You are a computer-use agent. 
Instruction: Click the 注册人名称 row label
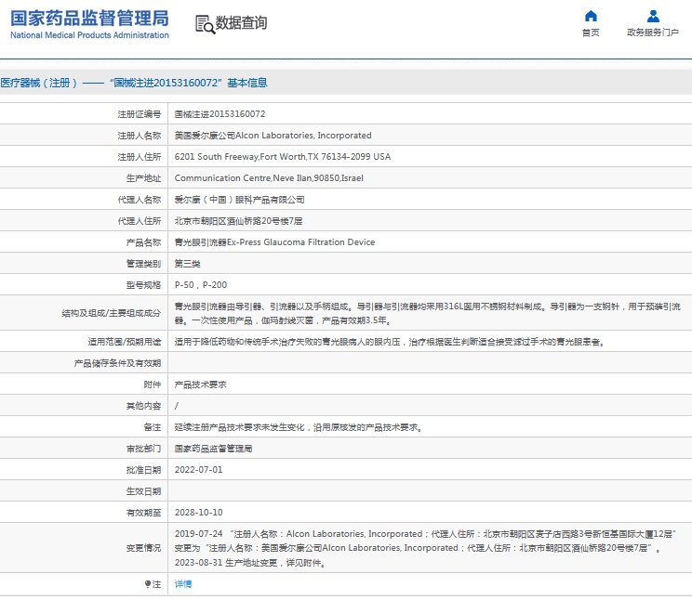[x=139, y=136]
